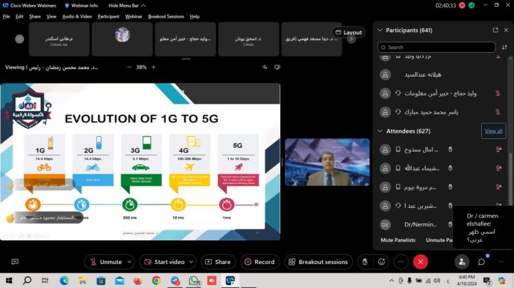Click Start video button
The height and width of the screenshot is (288, 514).
pyautogui.click(x=166, y=262)
